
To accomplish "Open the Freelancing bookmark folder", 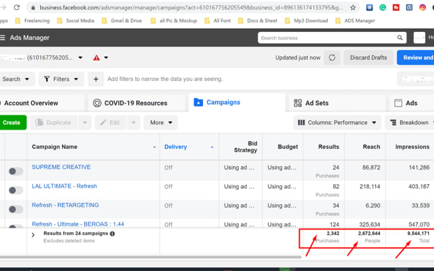I will 33,21.
